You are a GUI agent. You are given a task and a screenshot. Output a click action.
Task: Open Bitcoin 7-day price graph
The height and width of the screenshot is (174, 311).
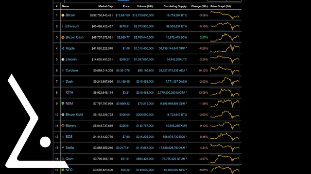(225, 15)
